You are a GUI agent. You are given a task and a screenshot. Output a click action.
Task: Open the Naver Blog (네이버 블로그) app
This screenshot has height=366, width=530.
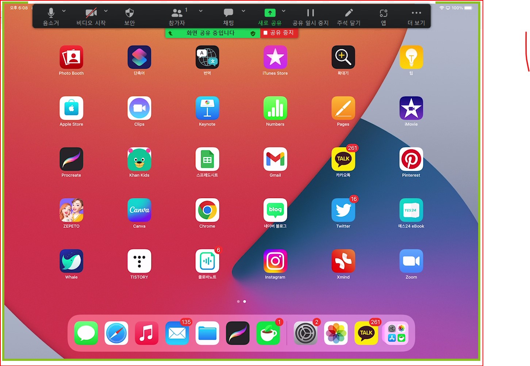tap(275, 210)
